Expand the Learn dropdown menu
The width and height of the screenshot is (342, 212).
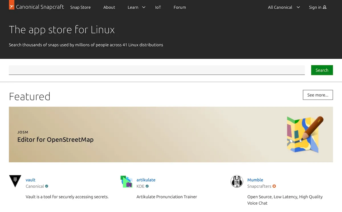click(x=137, y=7)
